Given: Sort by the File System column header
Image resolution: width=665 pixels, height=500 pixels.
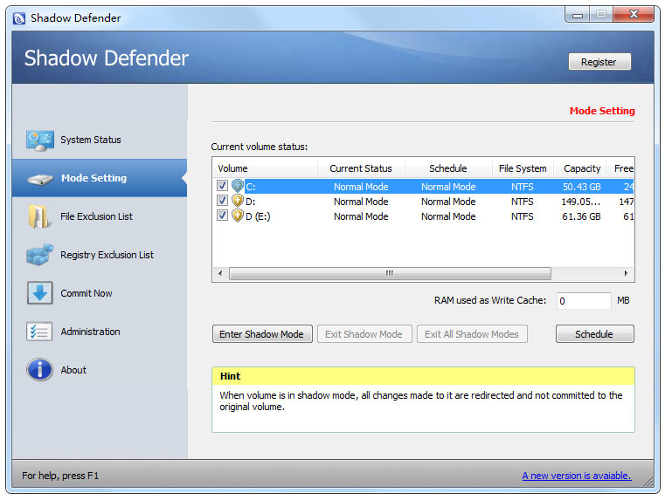Looking at the screenshot, I should pos(523,168).
